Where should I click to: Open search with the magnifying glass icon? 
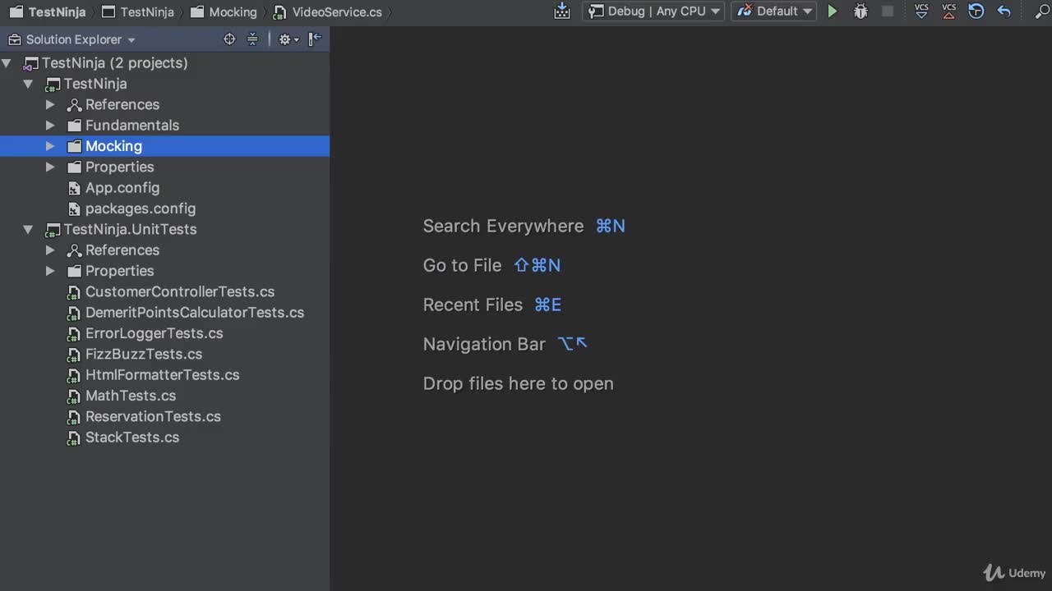1041,11
